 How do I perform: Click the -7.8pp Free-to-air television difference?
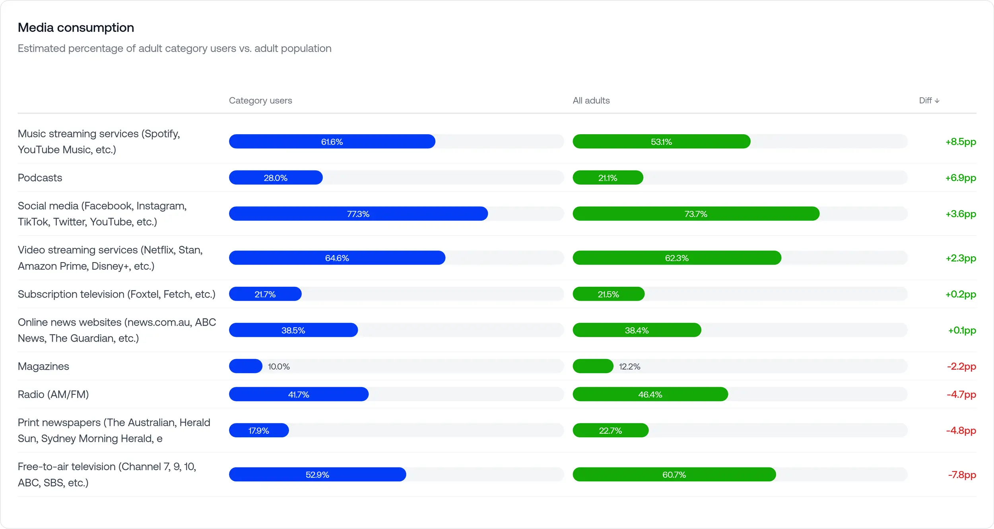coord(961,475)
